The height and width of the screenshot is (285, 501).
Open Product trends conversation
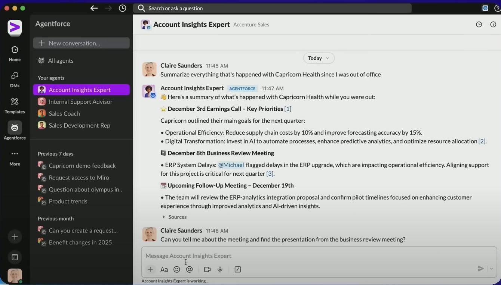[81, 201]
